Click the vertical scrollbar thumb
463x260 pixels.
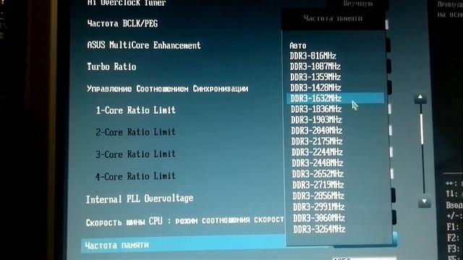pos(422,129)
